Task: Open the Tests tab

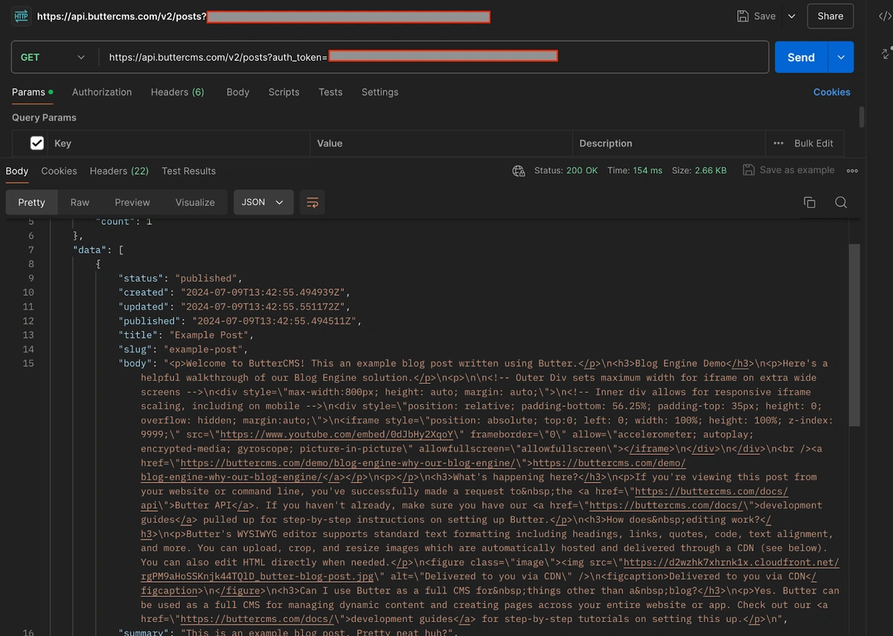Action: (x=330, y=92)
